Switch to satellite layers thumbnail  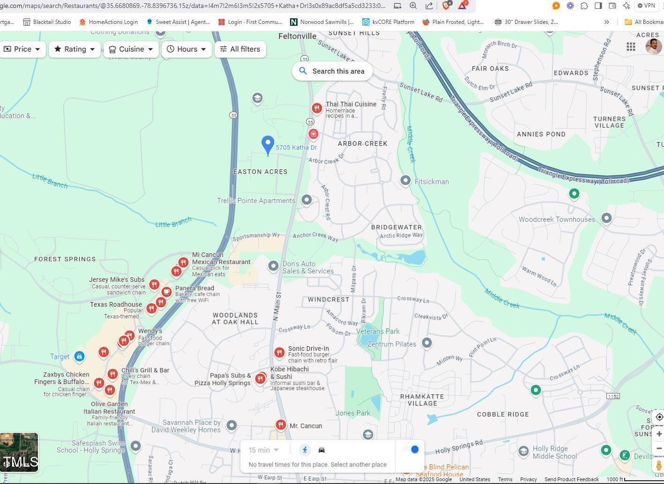[19, 453]
